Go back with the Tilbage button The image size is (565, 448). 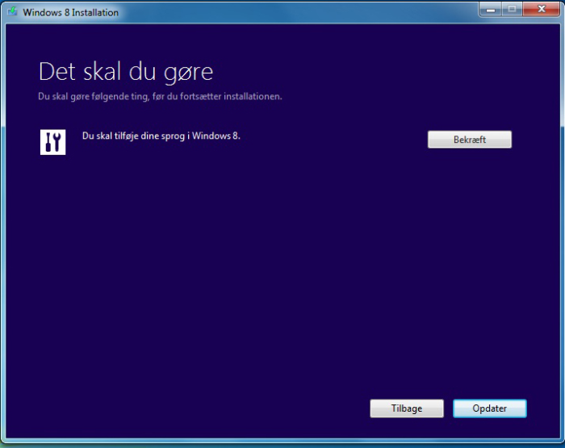pos(407,408)
